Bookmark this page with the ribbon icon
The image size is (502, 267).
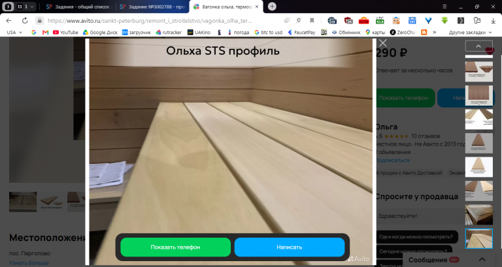click(x=312, y=20)
